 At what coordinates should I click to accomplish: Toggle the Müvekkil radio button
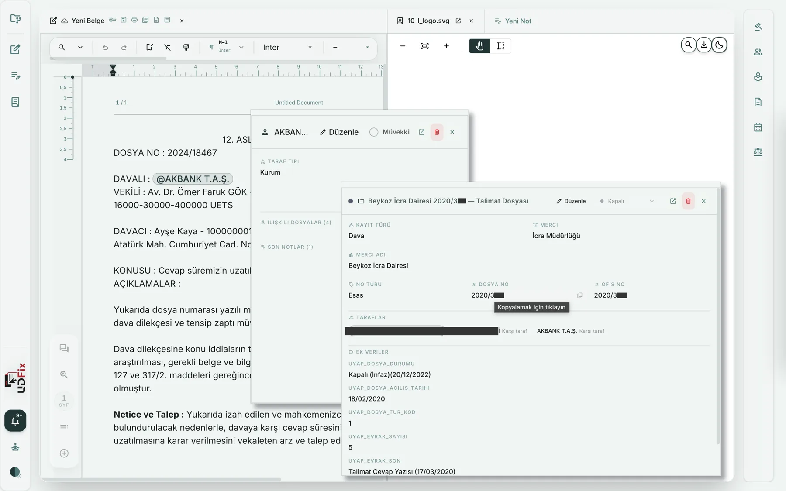374,132
